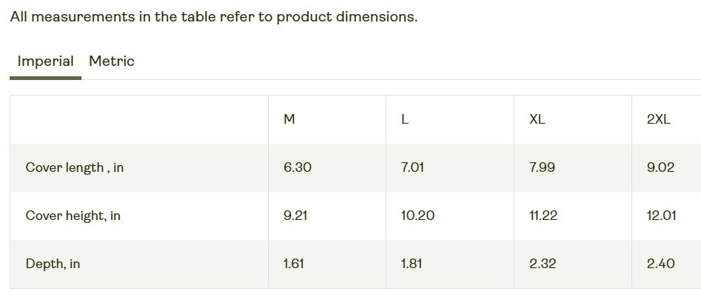The height and width of the screenshot is (300, 701).
Task: Select the Imperial tab
Action: click(x=45, y=61)
